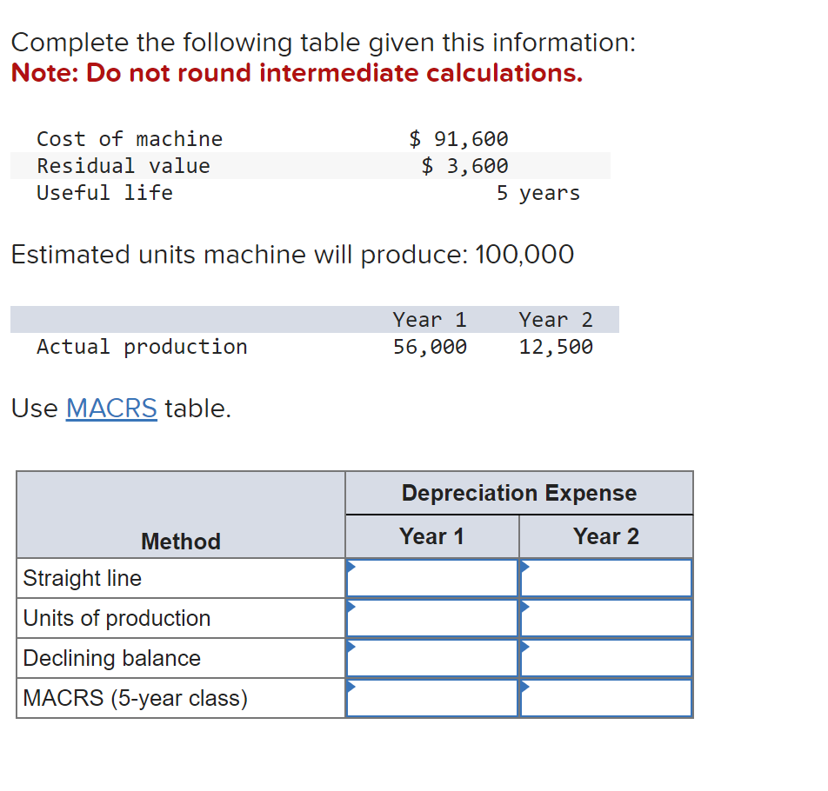Click the blue flag on Declining balance Year 1 cell
The height and width of the screenshot is (791, 828).
[x=351, y=648]
